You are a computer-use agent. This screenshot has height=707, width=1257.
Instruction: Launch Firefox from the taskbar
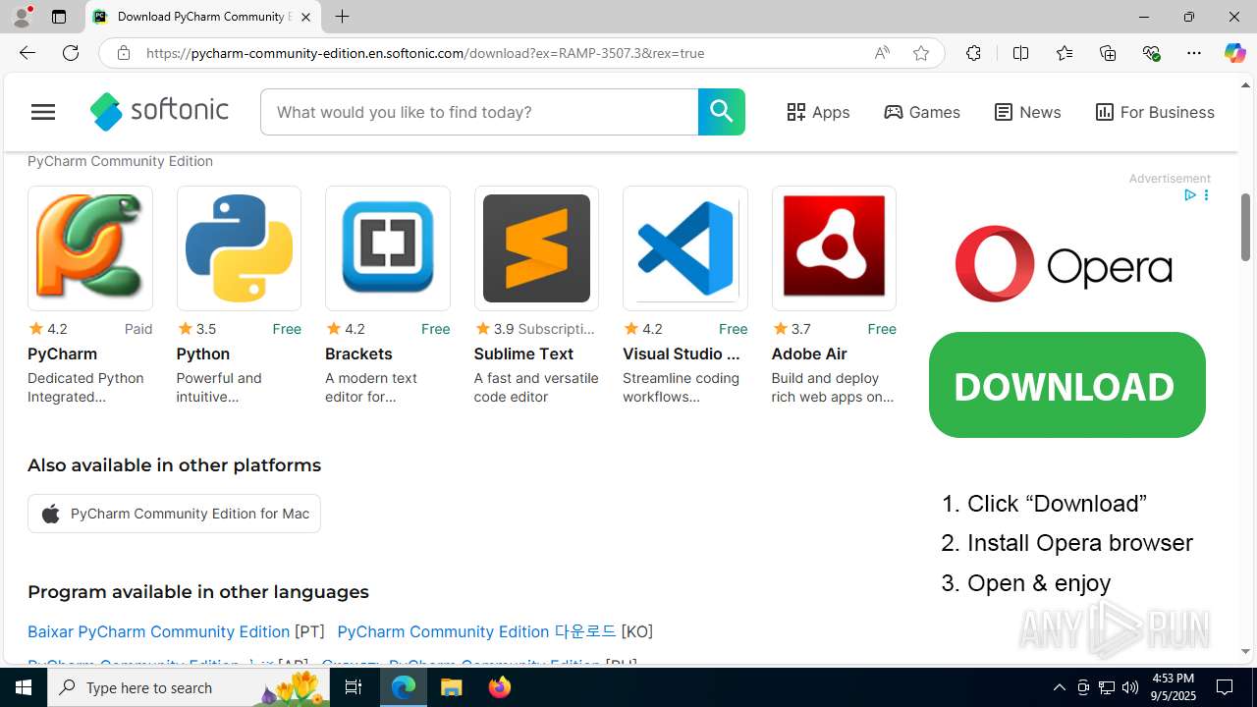click(500, 687)
